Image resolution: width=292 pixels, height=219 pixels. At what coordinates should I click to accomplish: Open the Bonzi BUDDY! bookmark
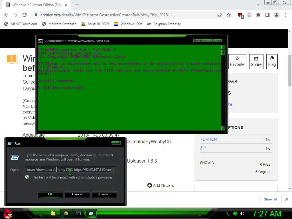[x=95, y=24]
